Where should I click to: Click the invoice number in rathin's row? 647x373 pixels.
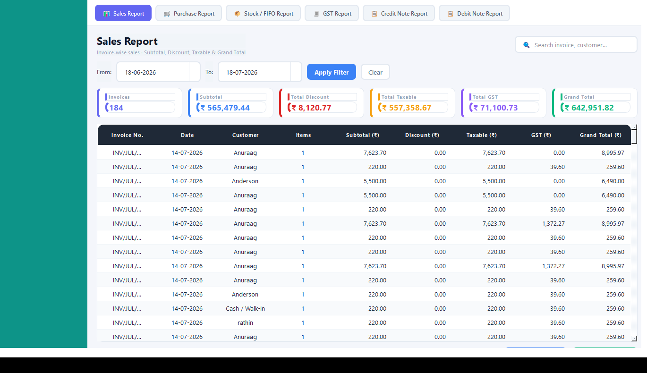click(x=127, y=322)
